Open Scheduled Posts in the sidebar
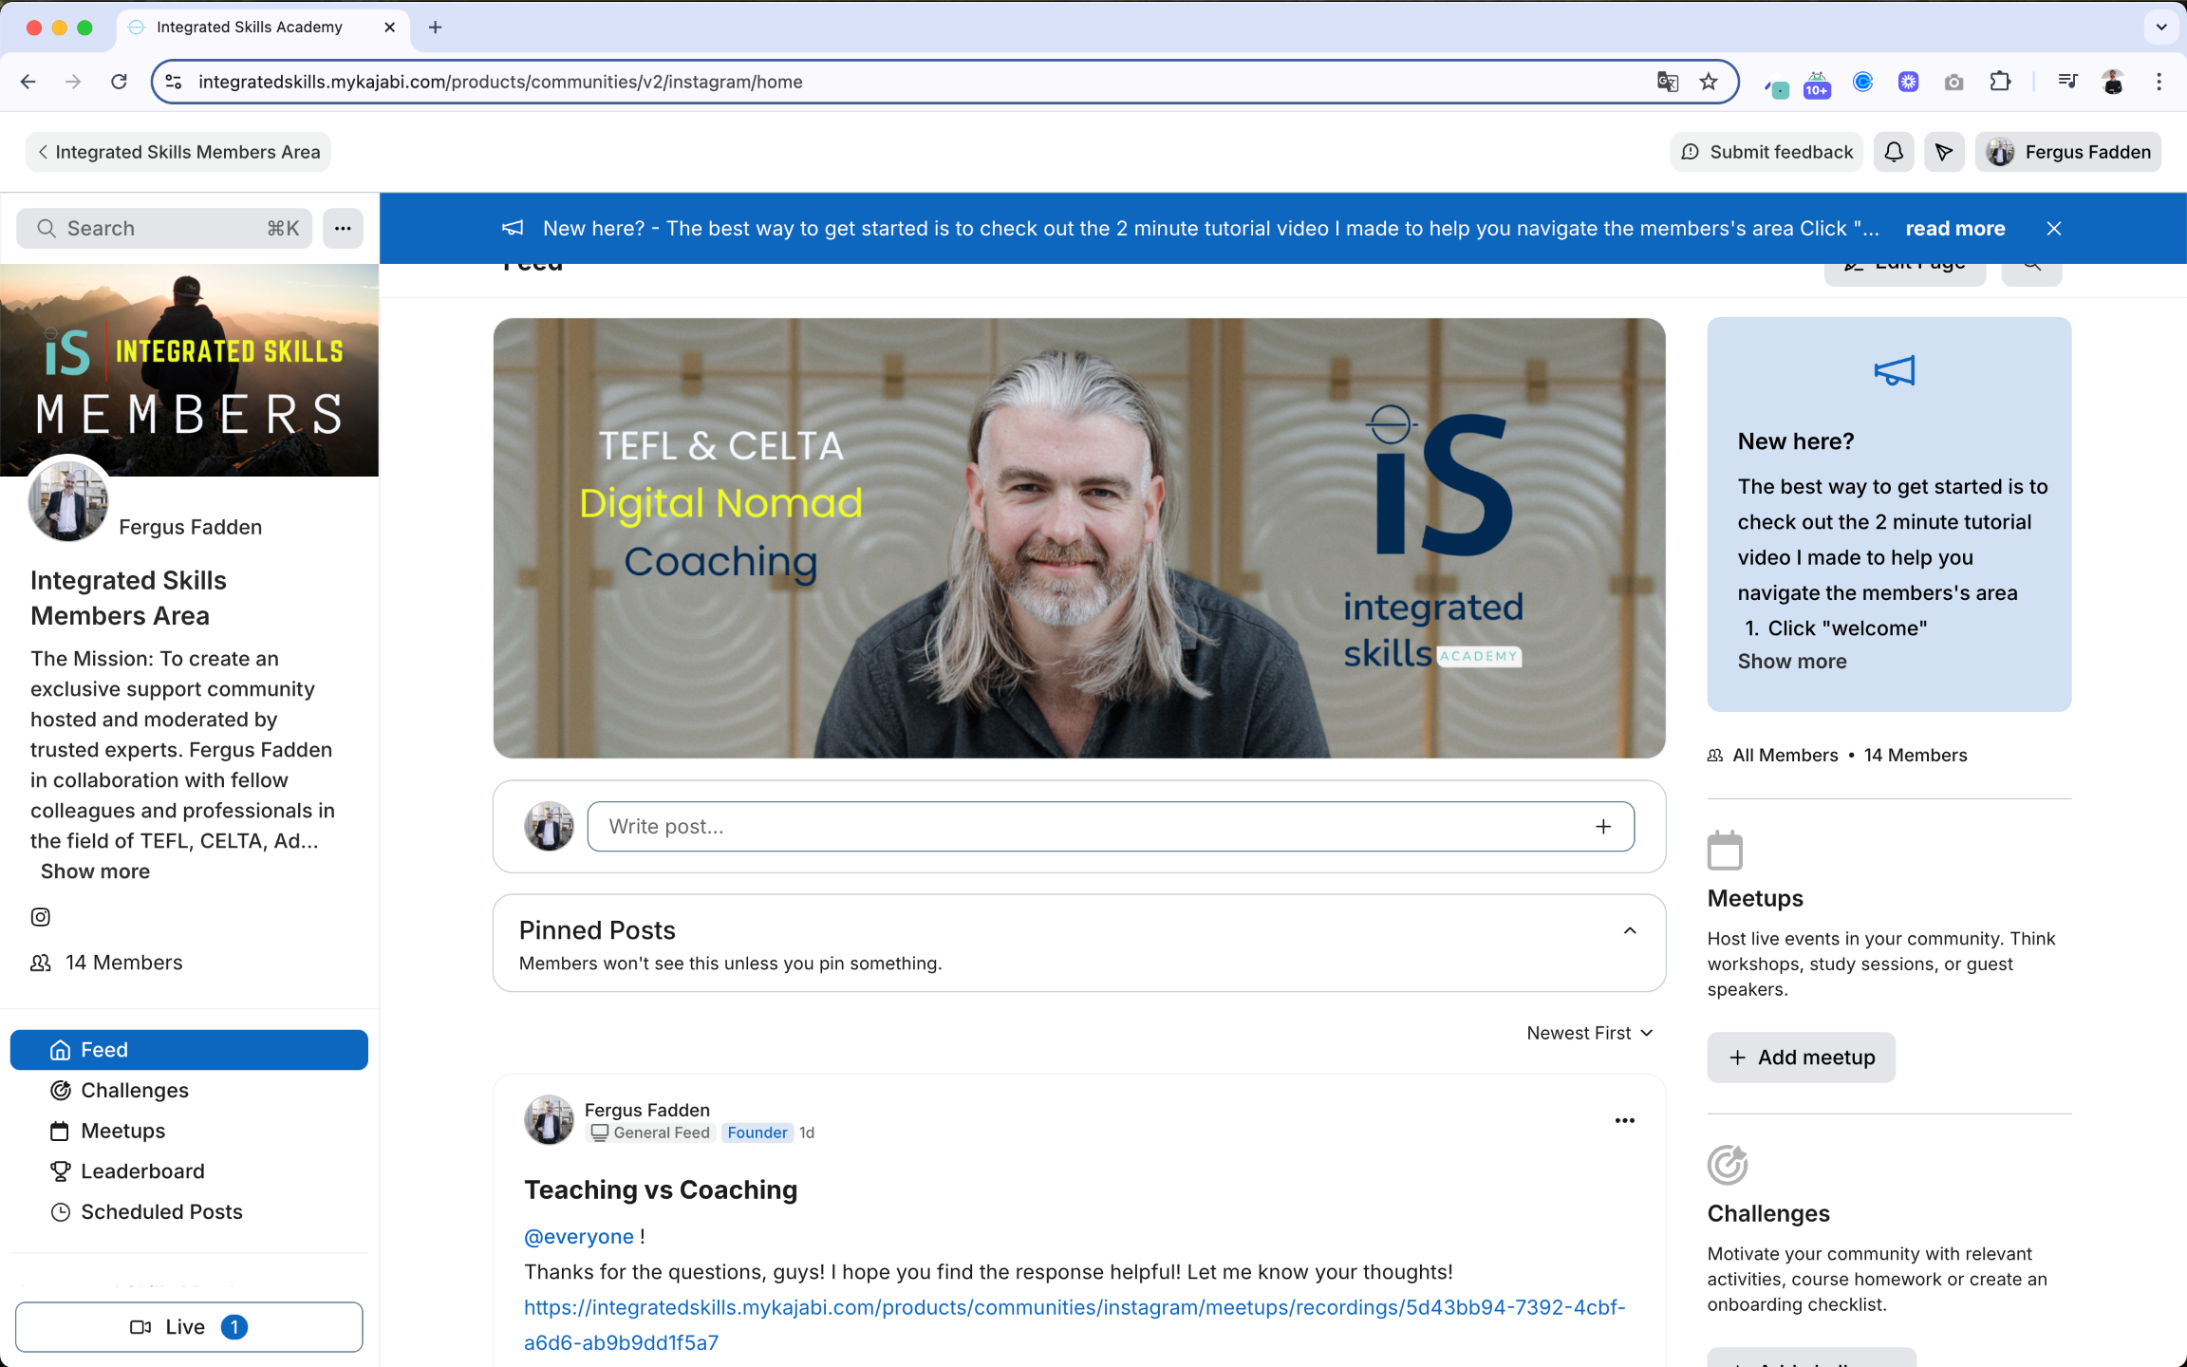Screen dimensions: 2187x1367 (x=161, y=1211)
